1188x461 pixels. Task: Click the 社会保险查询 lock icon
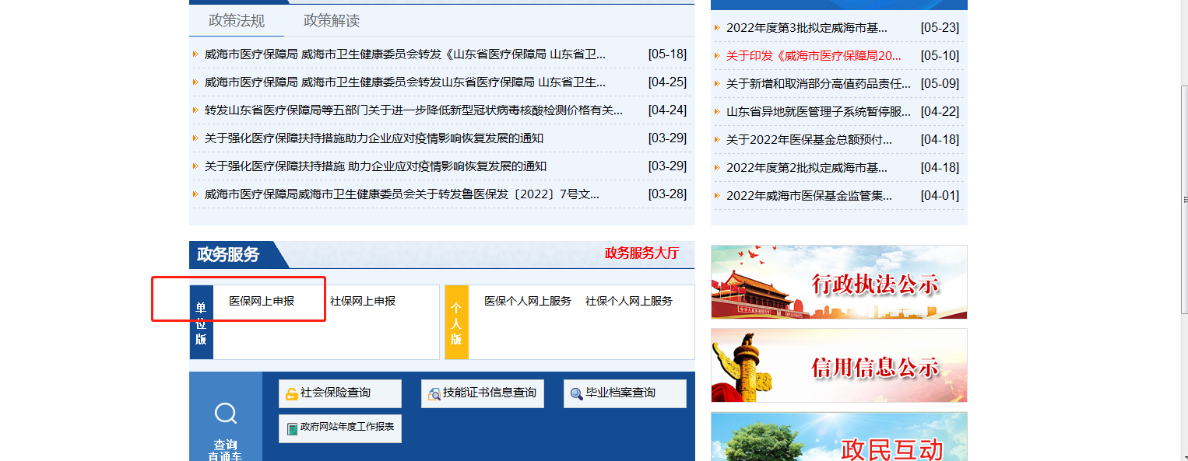pos(291,394)
